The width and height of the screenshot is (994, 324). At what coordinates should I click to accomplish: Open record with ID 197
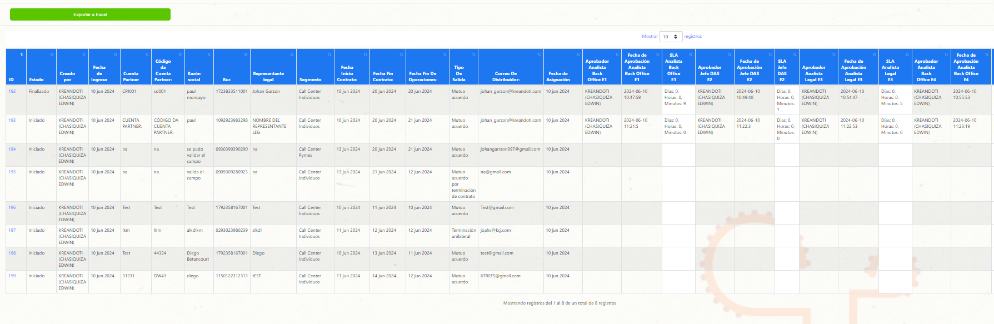tap(12, 231)
